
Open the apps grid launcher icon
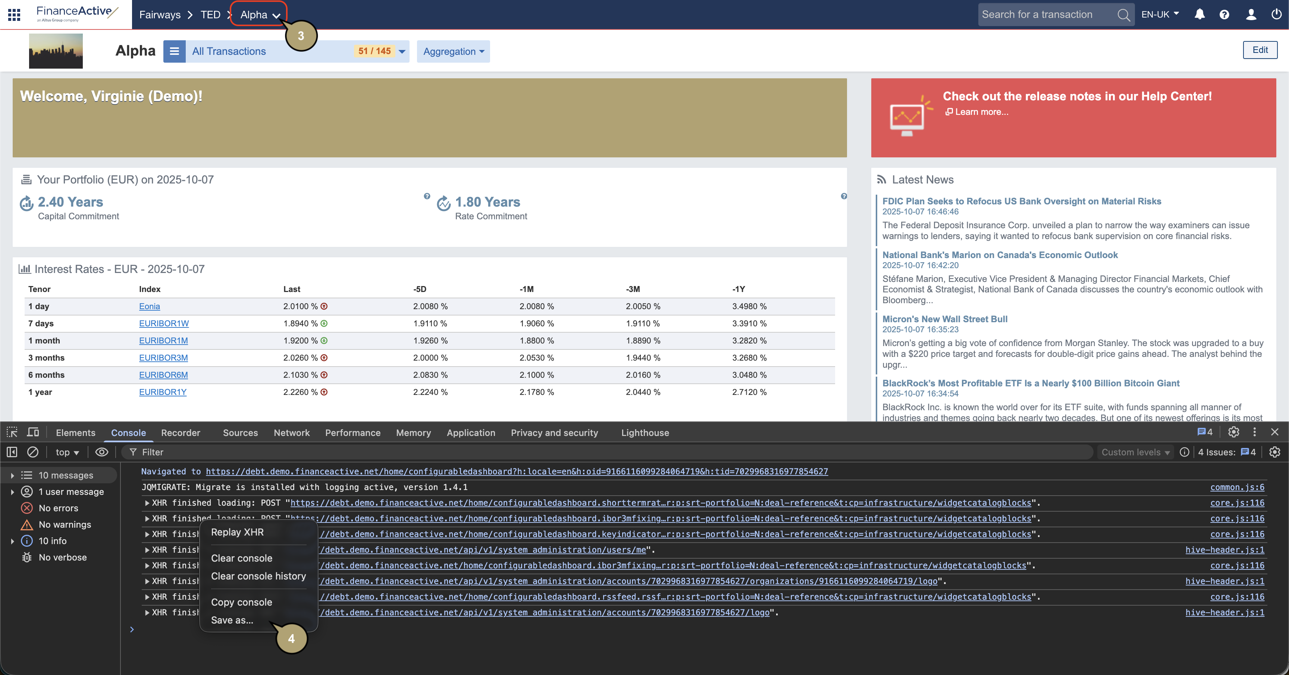(14, 15)
